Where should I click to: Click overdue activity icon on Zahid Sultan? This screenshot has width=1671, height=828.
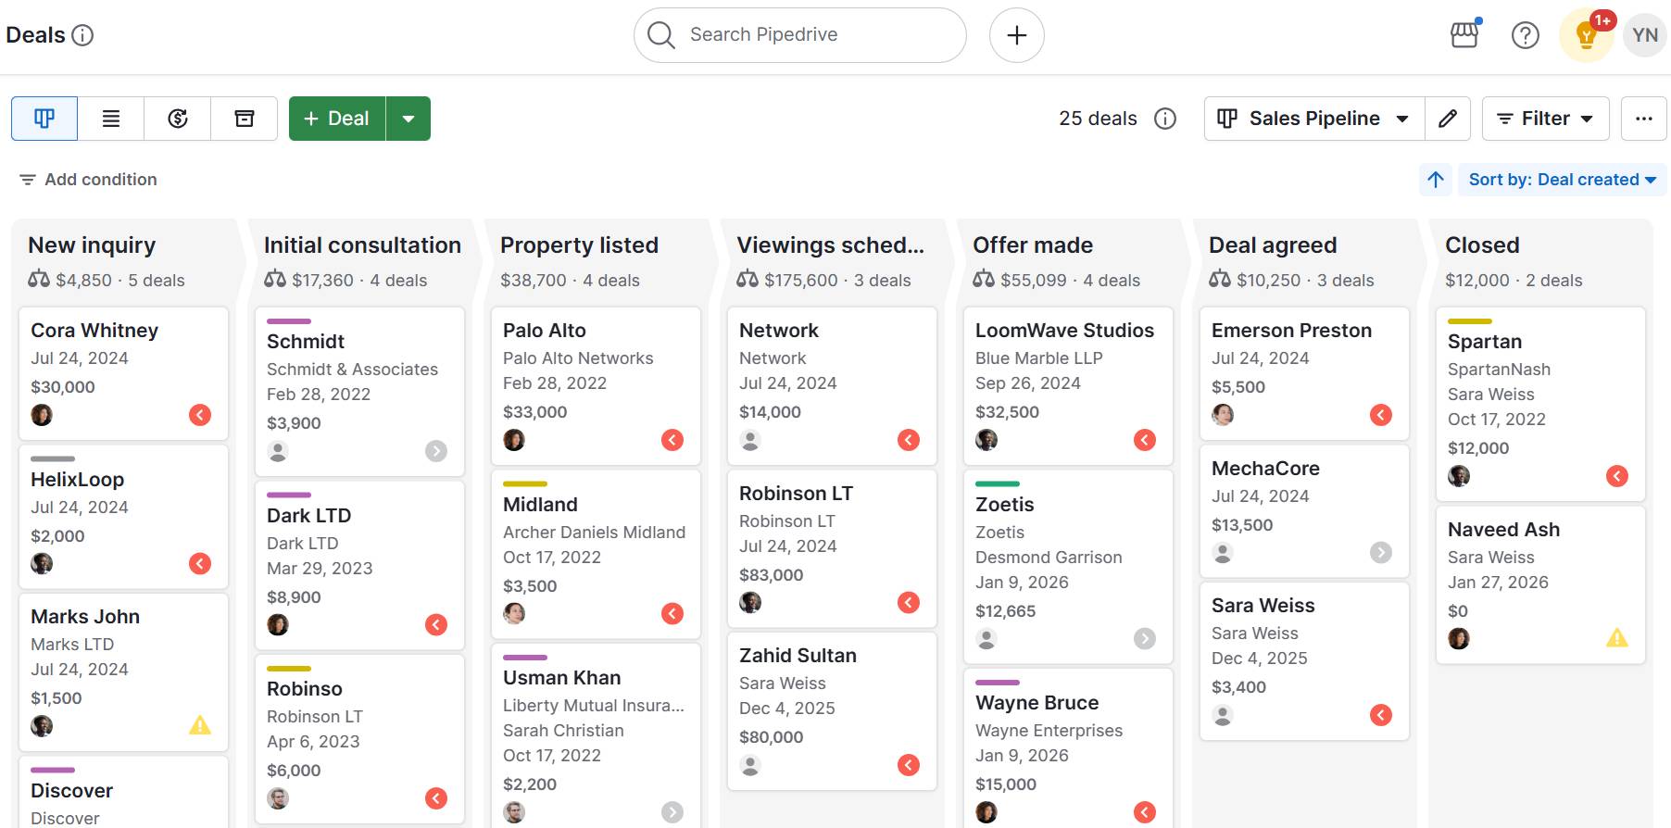909,765
